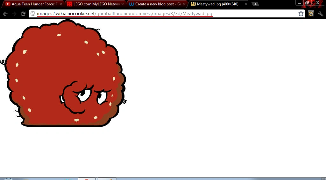
Task: Click the address bar URL field
Action: click(x=166, y=14)
